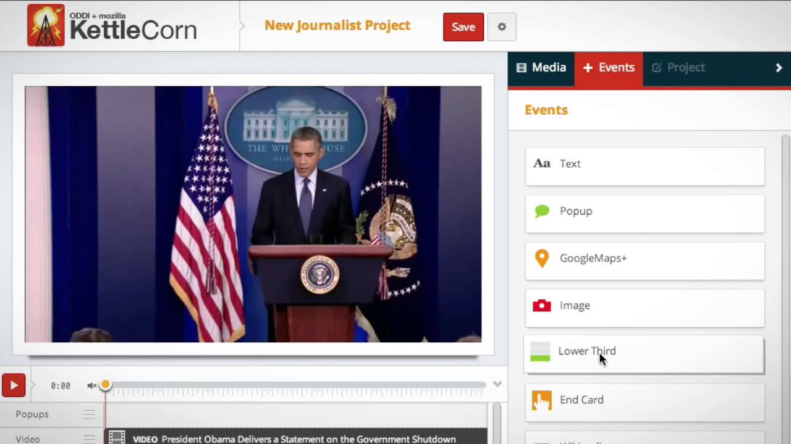The height and width of the screenshot is (444, 791).
Task: Collapse the sidebar with right arrow
Action: coord(779,68)
